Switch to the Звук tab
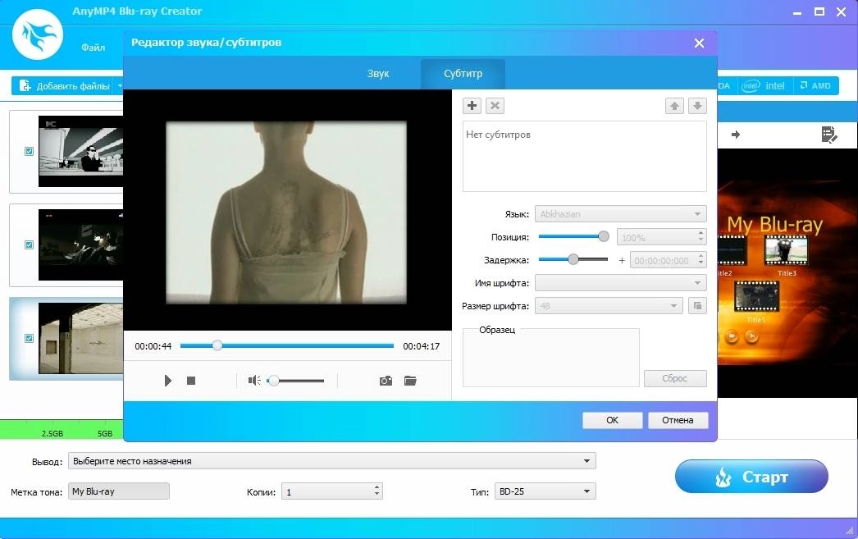The image size is (858, 539). pyautogui.click(x=378, y=73)
